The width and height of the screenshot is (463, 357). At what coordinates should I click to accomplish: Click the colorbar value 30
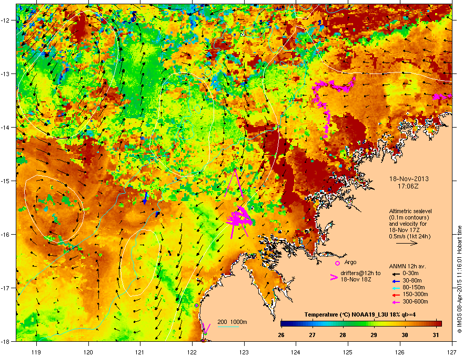pyautogui.click(x=405, y=335)
